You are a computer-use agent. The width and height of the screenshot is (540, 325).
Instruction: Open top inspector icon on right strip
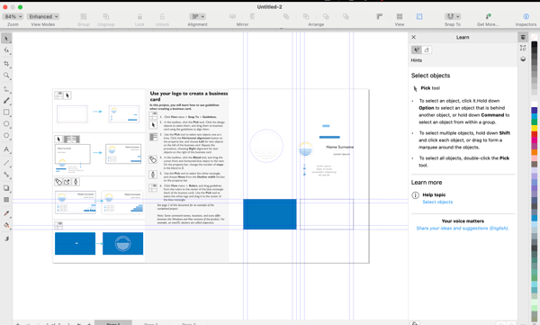523,37
